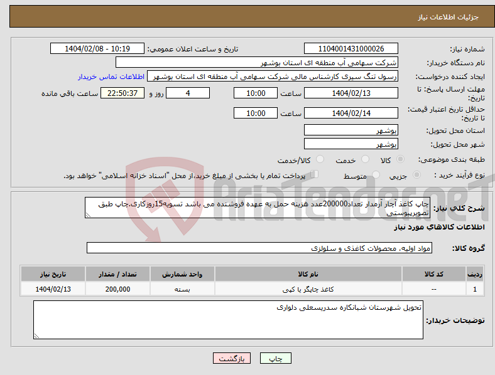
Task: Click the row number 1 cell
Action: tap(474, 289)
